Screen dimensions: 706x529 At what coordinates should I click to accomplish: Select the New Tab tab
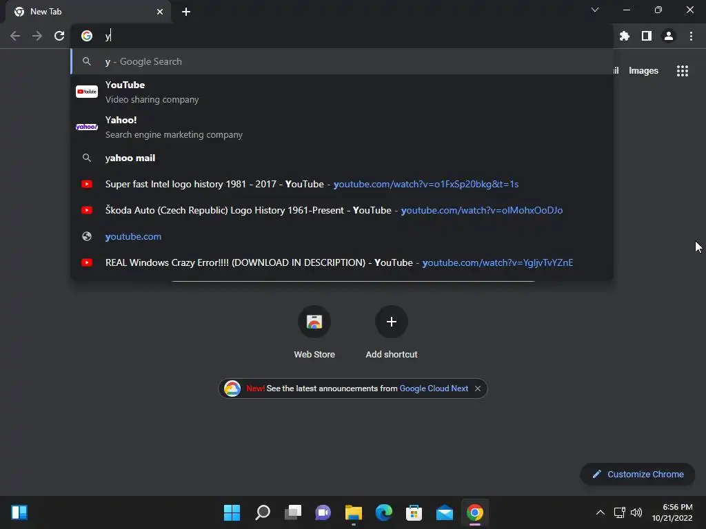pos(88,12)
